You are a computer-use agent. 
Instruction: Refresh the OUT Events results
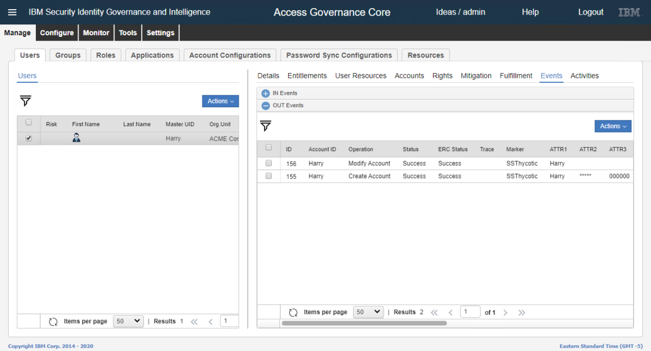pos(293,313)
